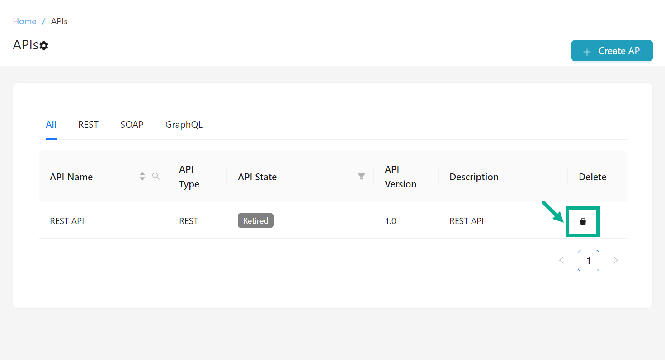
Task: Switch to the All tab
Action: (51, 125)
